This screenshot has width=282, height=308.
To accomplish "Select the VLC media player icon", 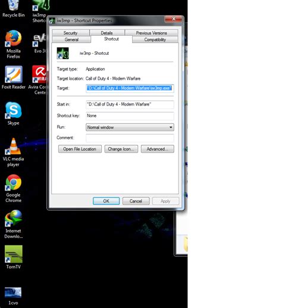I will [13, 152].
